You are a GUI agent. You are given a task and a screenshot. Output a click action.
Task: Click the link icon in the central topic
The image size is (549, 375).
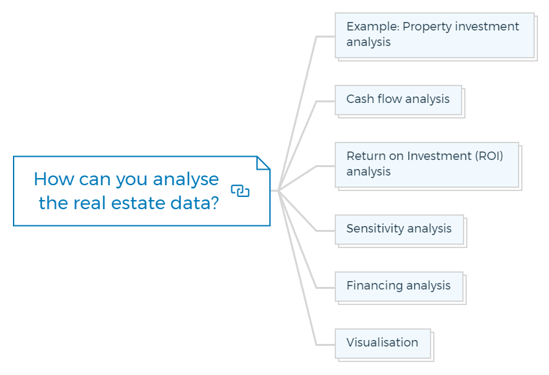240,191
